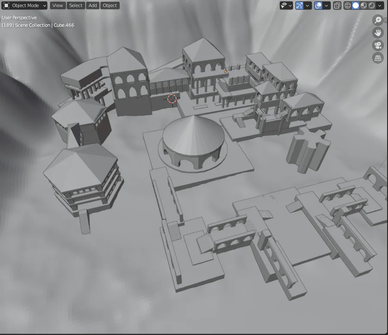Expand the gizmo options dropdown arrow
This screenshot has width=388, height=335.
point(307,6)
